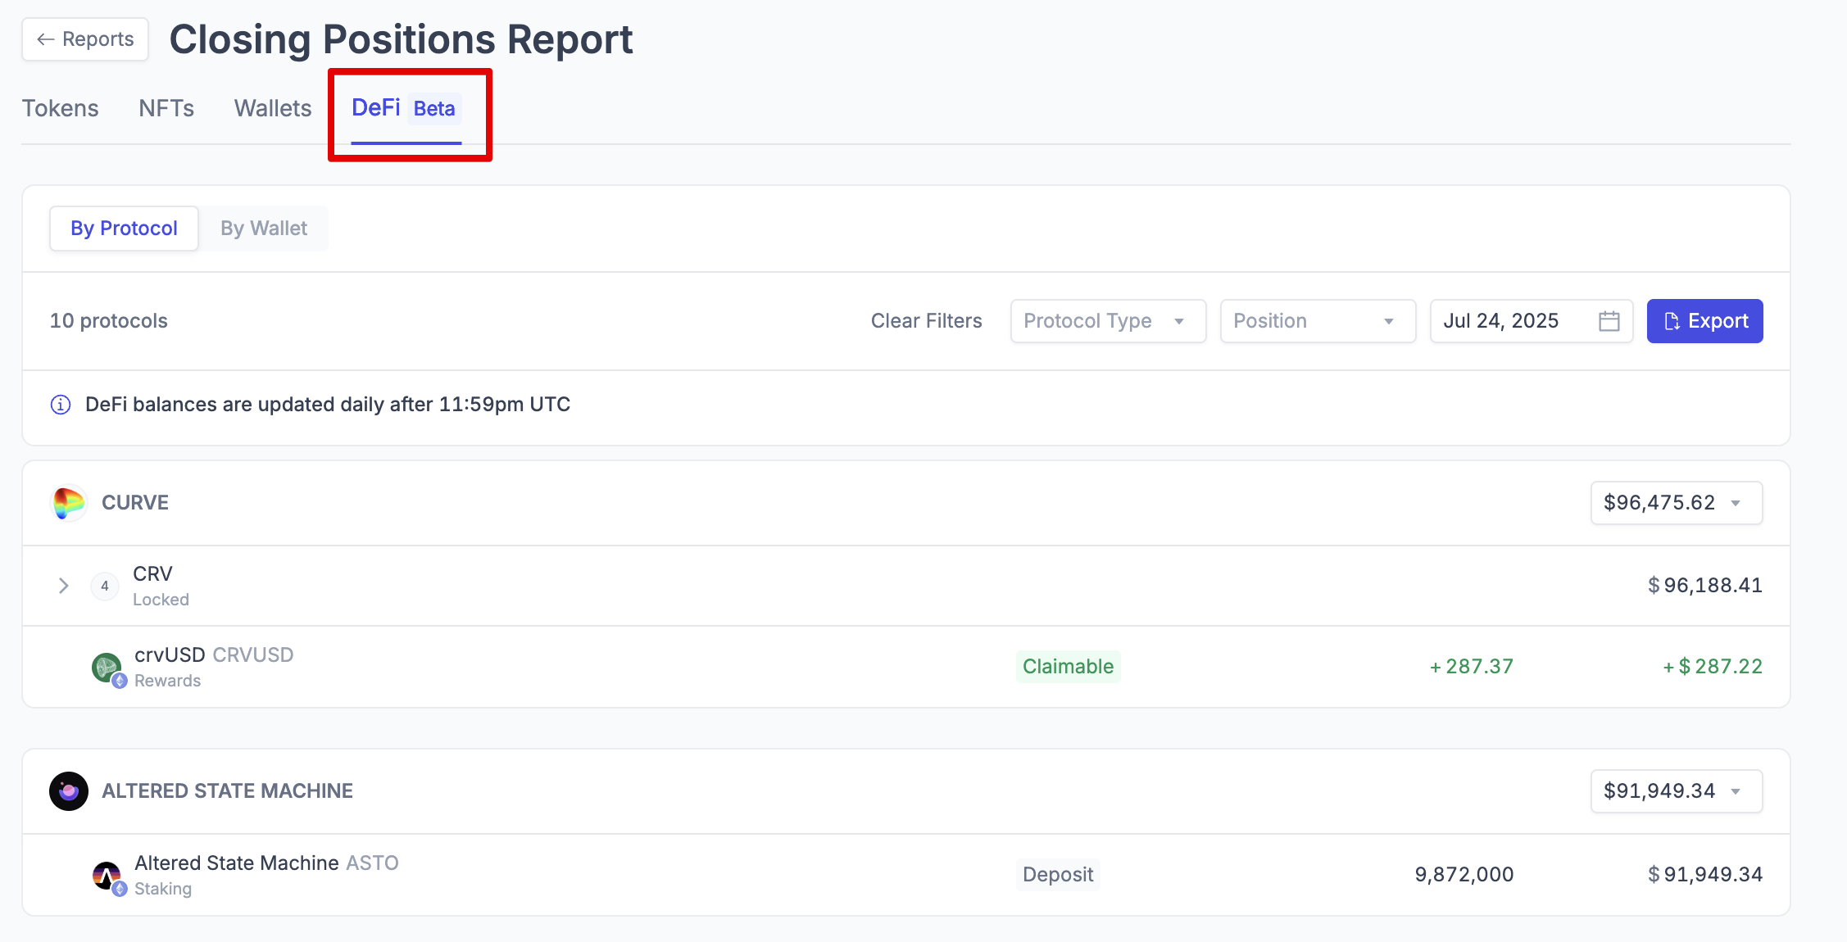
Task: Click the Curve protocol logo icon
Action: [x=69, y=503]
